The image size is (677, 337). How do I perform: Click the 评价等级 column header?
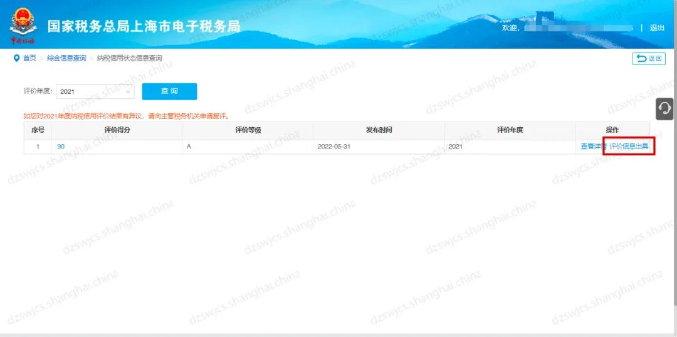(248, 130)
